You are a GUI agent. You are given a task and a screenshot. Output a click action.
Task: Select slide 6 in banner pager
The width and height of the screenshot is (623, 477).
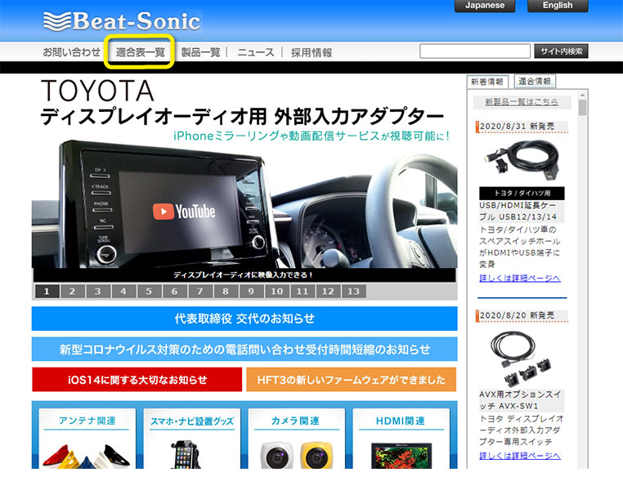click(174, 292)
